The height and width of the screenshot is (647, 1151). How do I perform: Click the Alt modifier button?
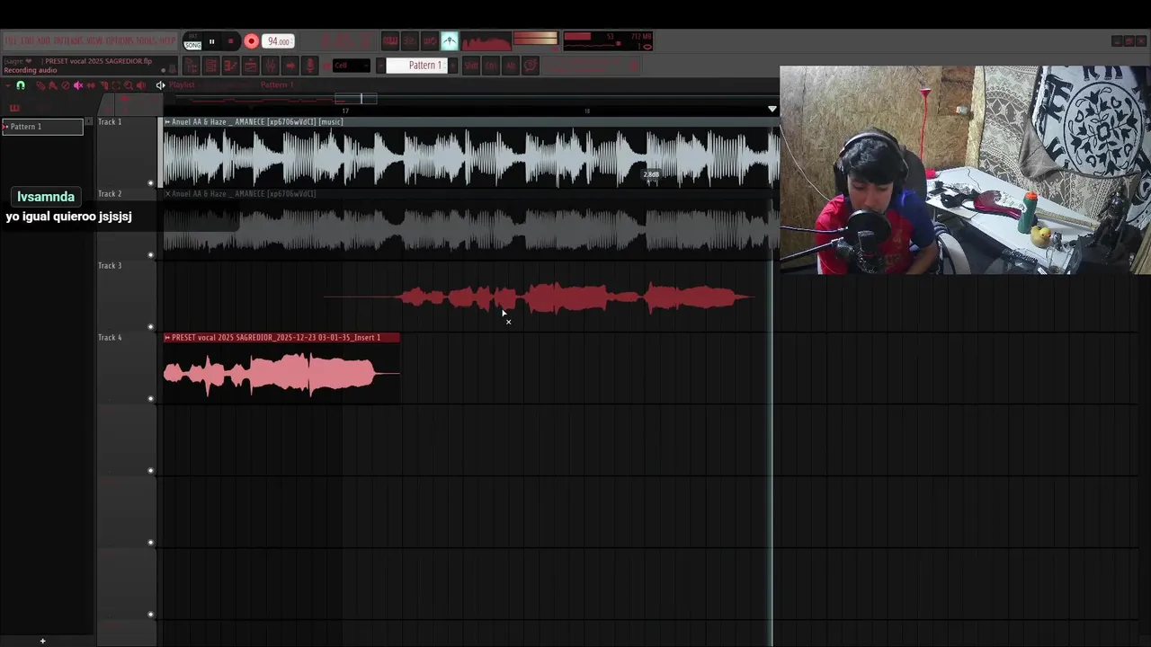pos(511,66)
